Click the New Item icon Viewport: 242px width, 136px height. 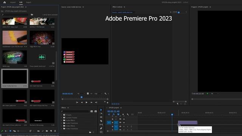51,131
